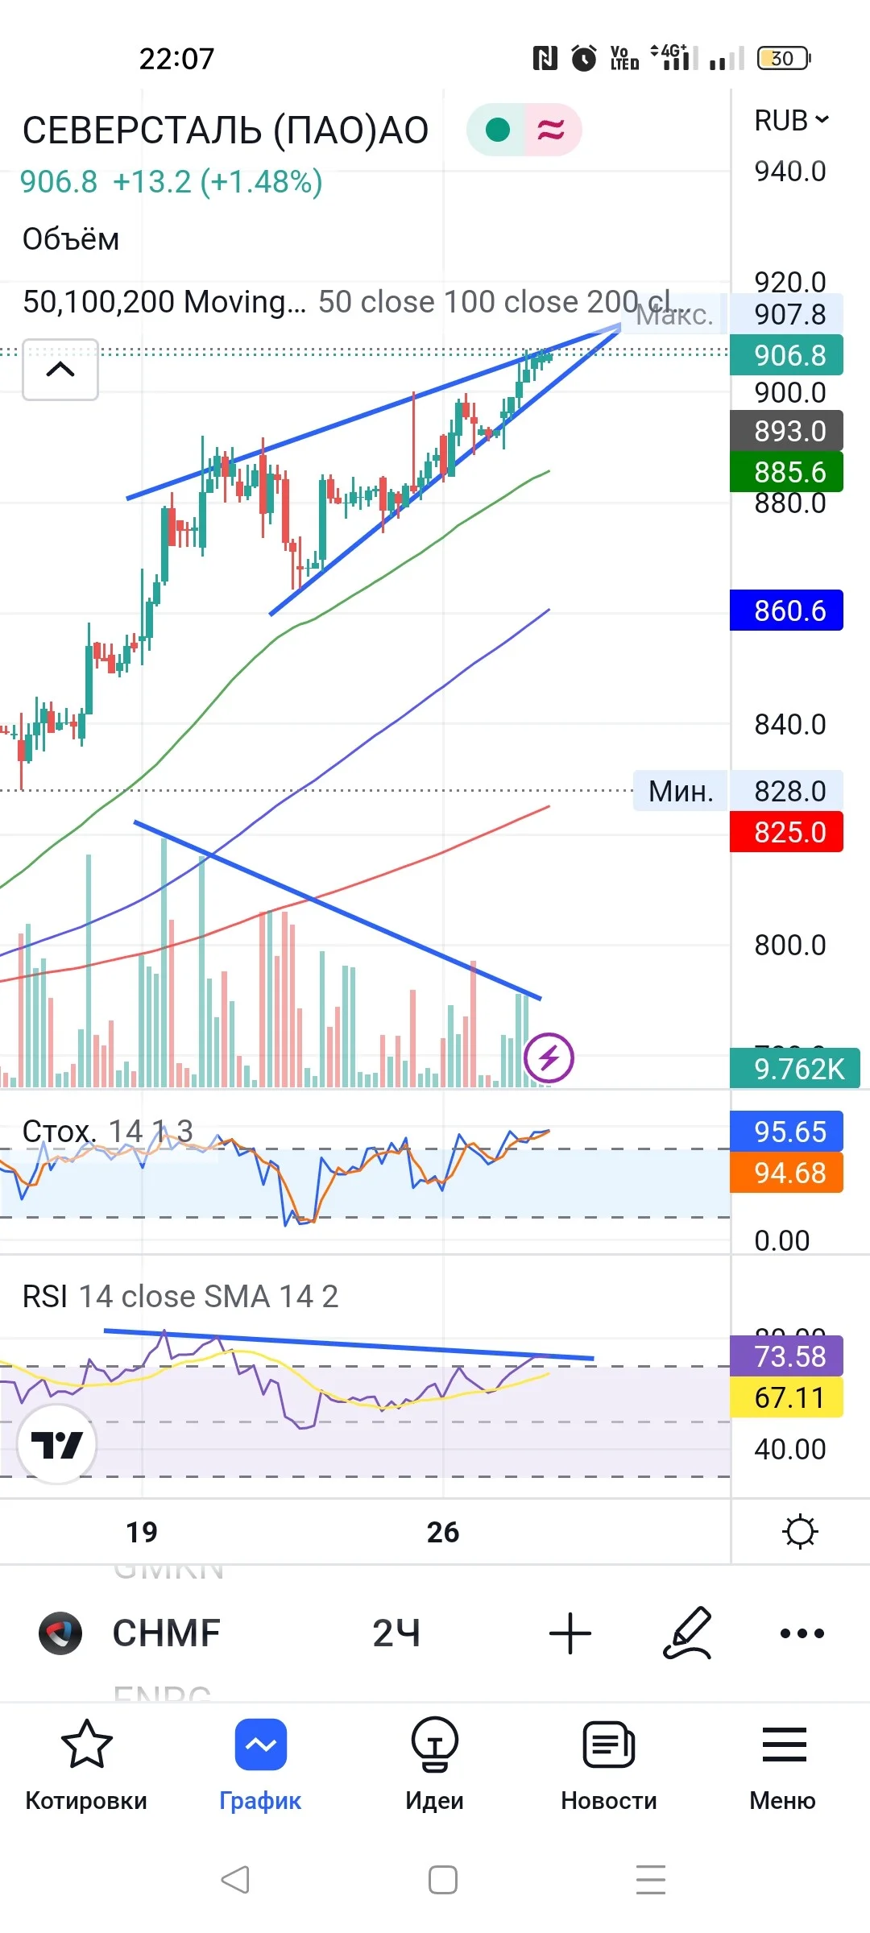
Task: Tap the NFC status bar icon
Action: point(545,58)
